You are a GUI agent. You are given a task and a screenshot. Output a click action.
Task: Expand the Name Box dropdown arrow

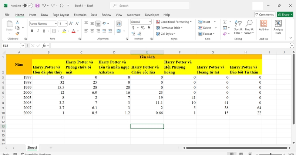click(23, 45)
